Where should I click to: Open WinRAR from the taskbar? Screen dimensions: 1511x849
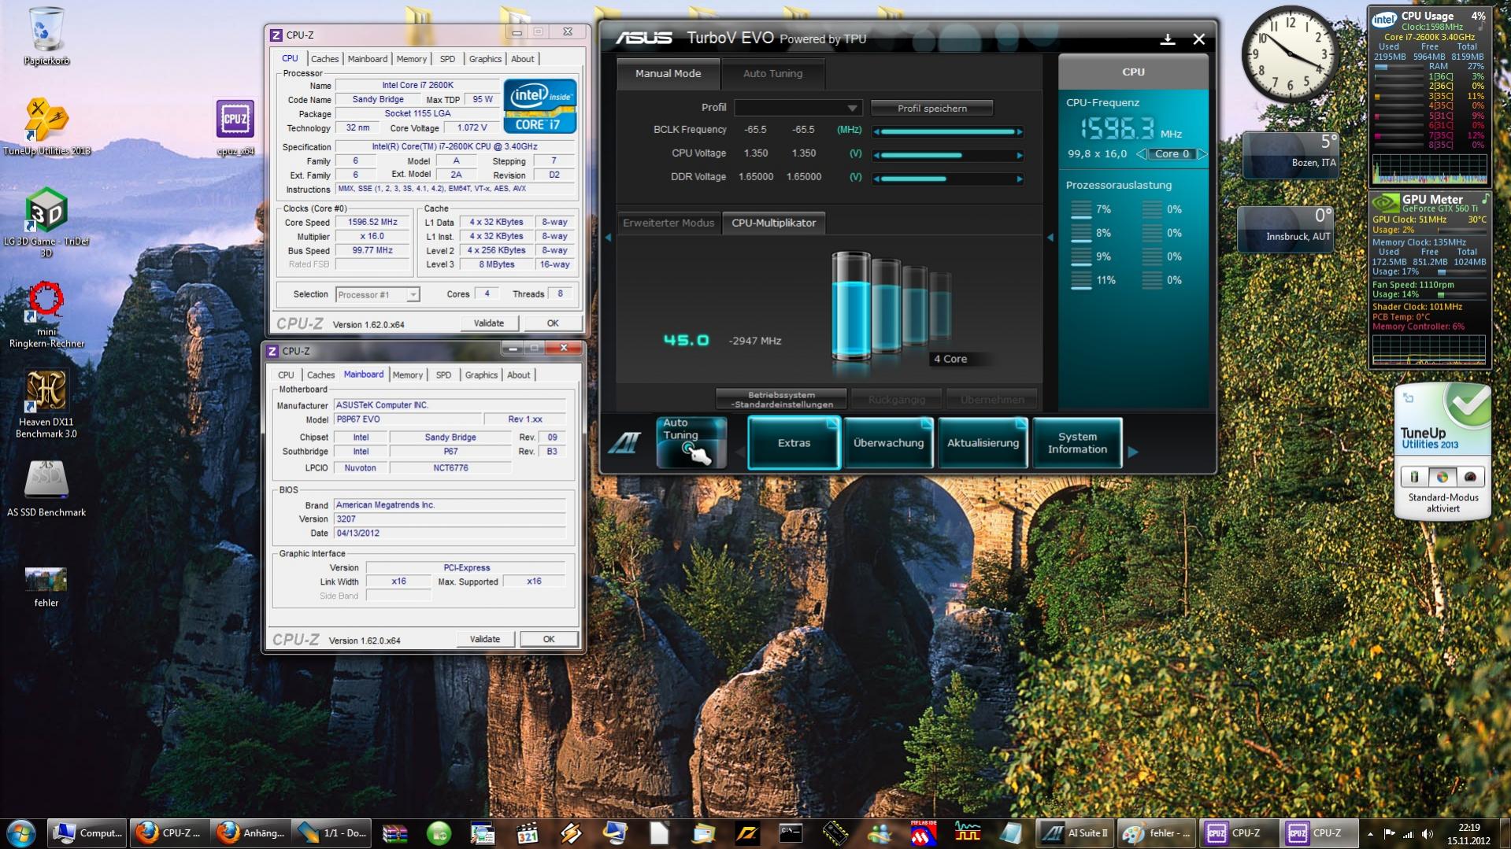pyautogui.click(x=394, y=833)
